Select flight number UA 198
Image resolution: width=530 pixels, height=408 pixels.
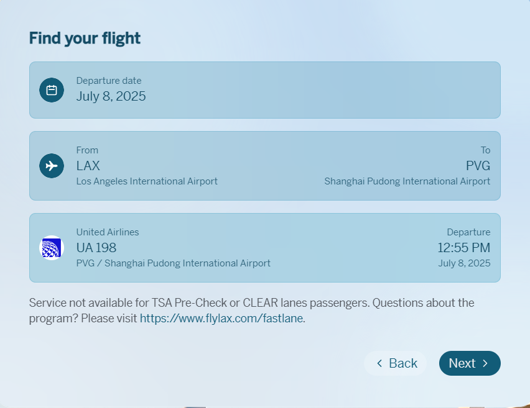click(x=96, y=248)
